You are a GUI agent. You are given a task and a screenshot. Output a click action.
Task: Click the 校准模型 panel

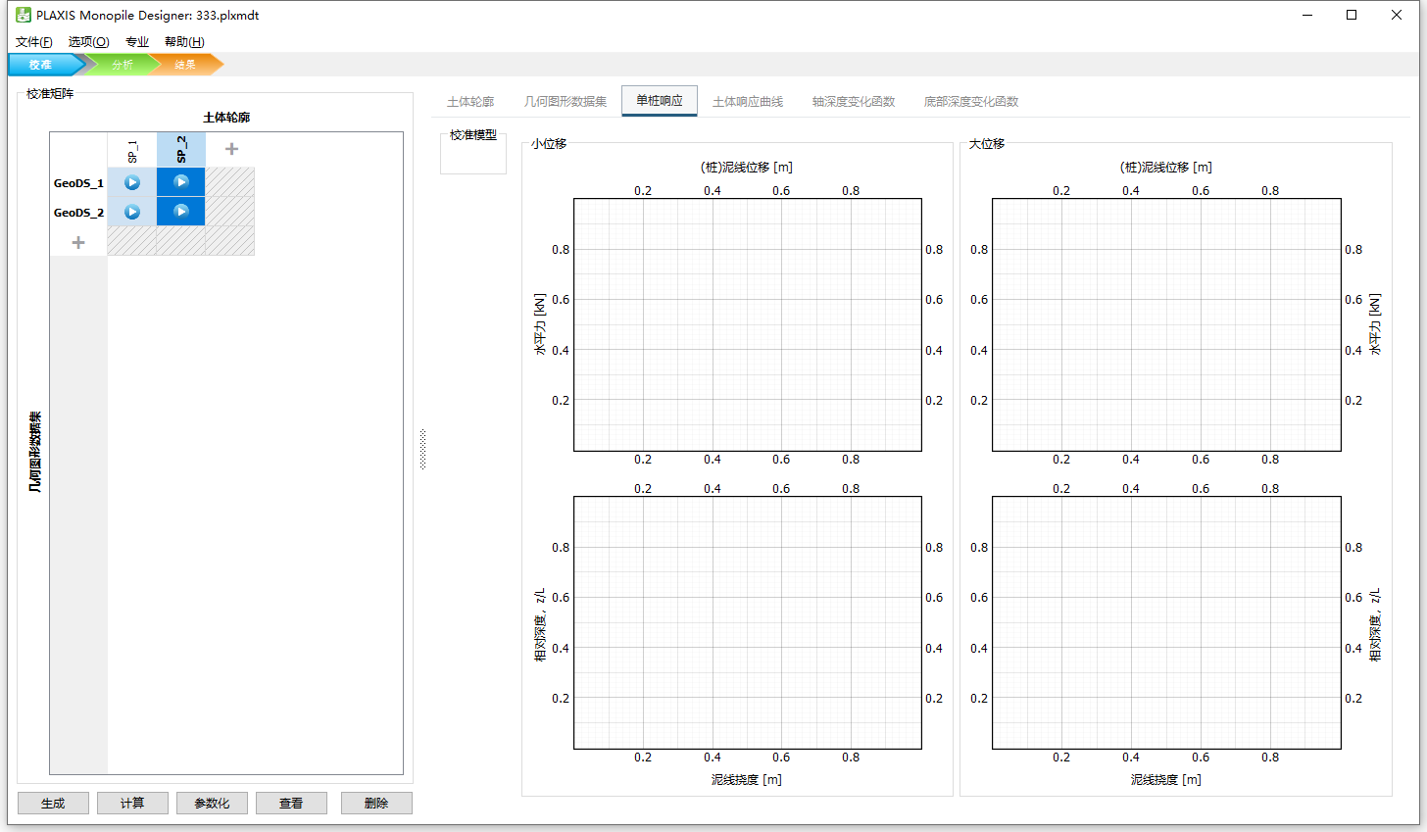click(x=473, y=152)
